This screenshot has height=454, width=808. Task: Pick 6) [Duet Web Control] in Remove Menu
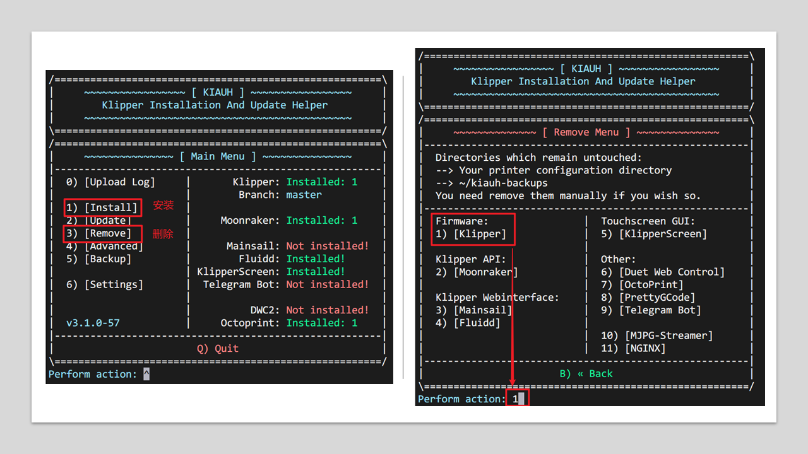(663, 272)
